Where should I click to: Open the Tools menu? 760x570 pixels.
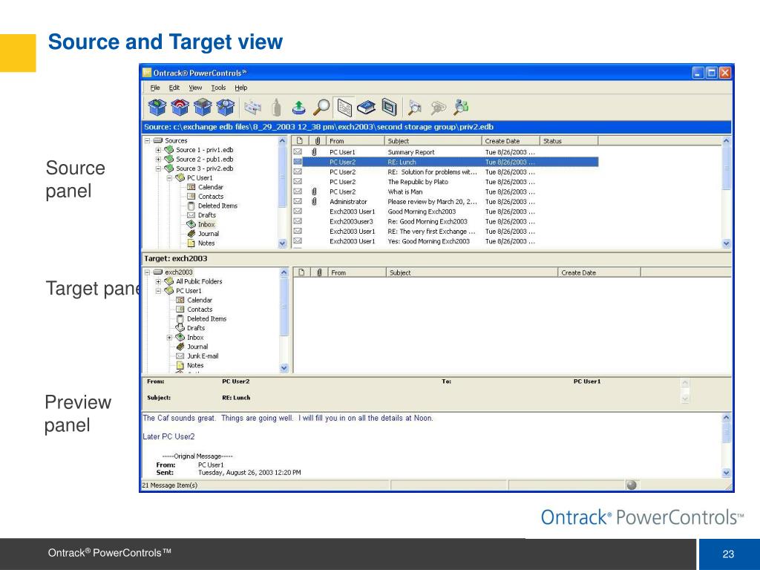[218, 88]
